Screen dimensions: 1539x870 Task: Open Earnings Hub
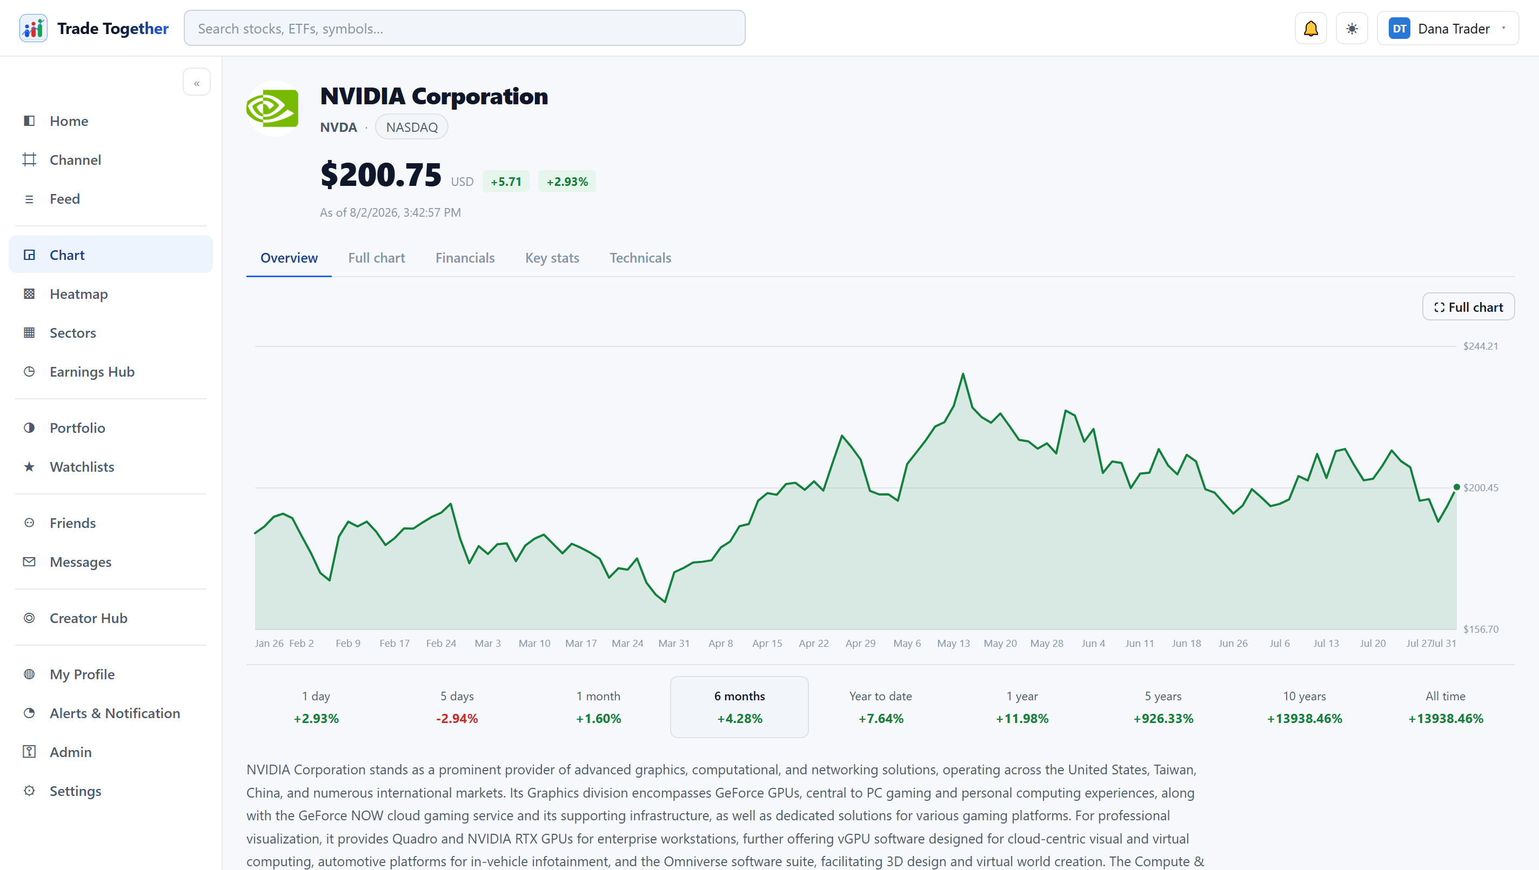click(x=111, y=372)
